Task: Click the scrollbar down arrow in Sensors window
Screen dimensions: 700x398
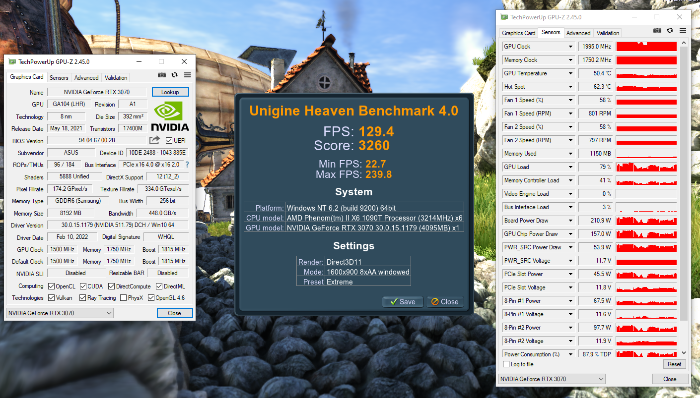Action: point(684,353)
